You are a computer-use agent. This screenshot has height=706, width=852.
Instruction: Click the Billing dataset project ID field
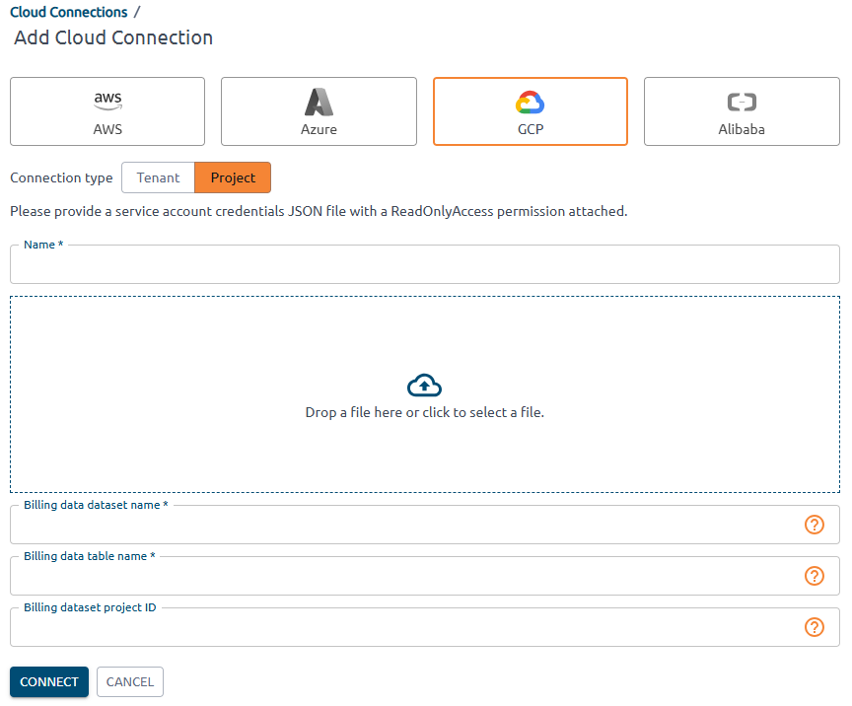pyautogui.click(x=394, y=627)
